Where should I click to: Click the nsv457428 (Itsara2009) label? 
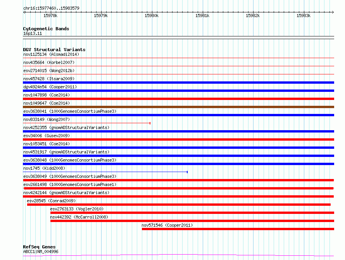[49, 79]
